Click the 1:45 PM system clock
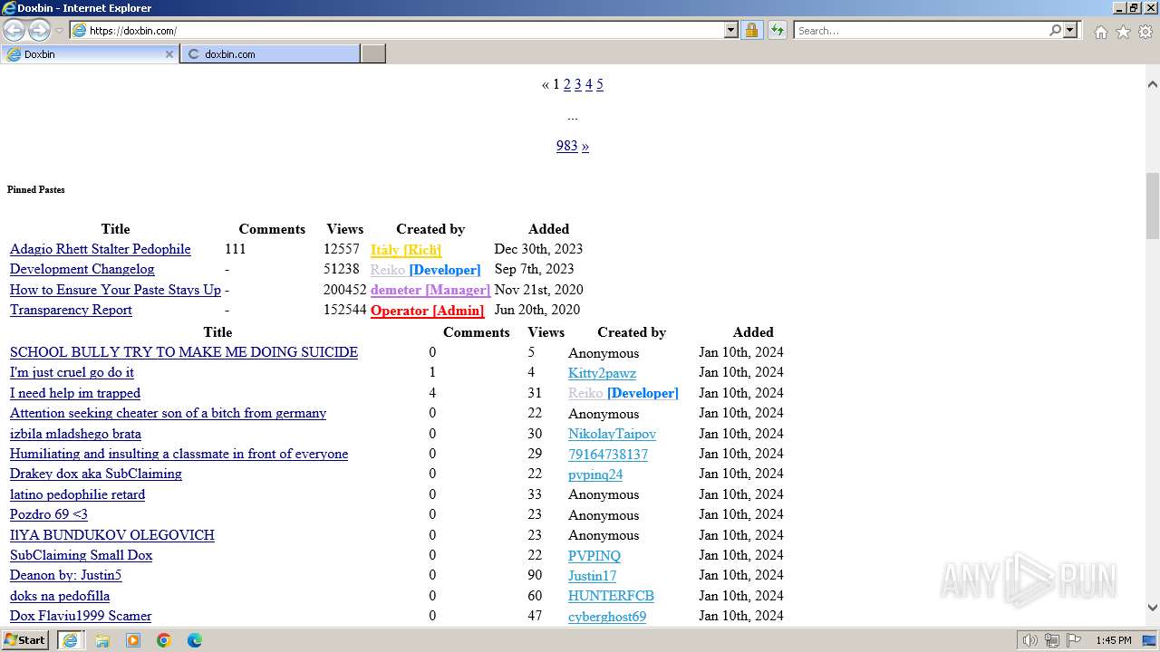Viewport: 1160px width, 652px height. [1114, 640]
